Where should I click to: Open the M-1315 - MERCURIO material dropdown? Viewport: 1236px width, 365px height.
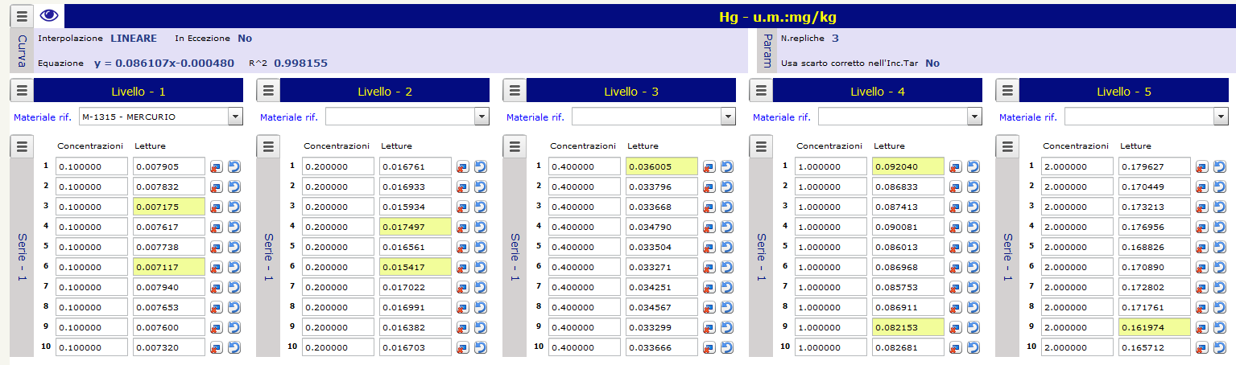[x=235, y=117]
